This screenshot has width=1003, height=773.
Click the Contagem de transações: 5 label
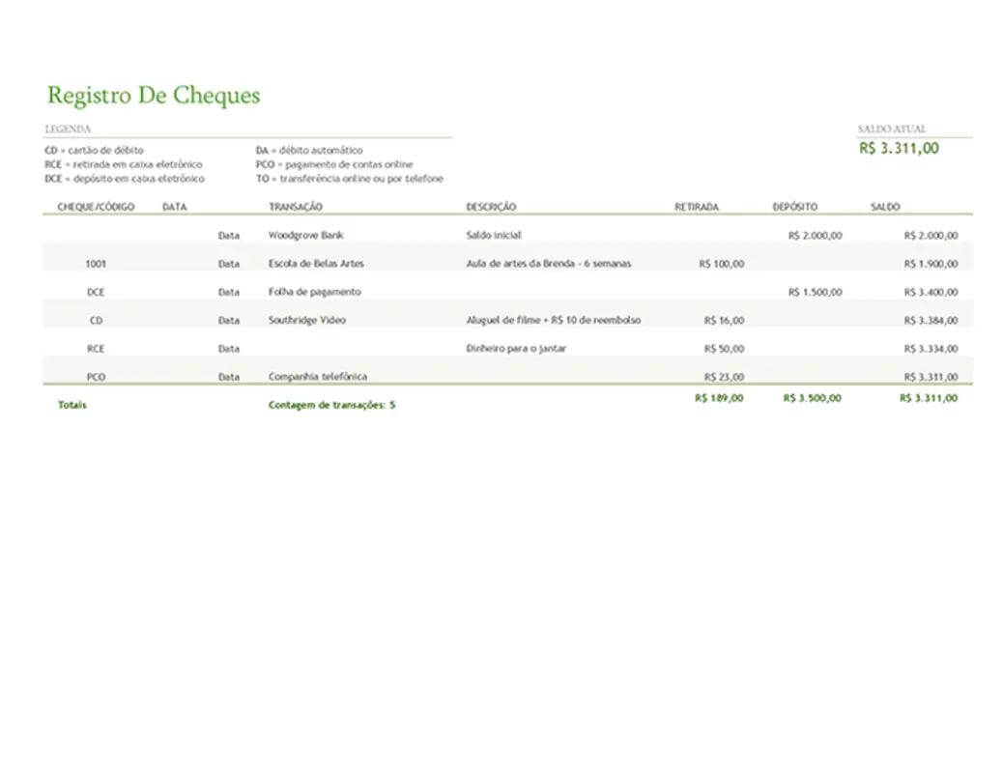332,404
